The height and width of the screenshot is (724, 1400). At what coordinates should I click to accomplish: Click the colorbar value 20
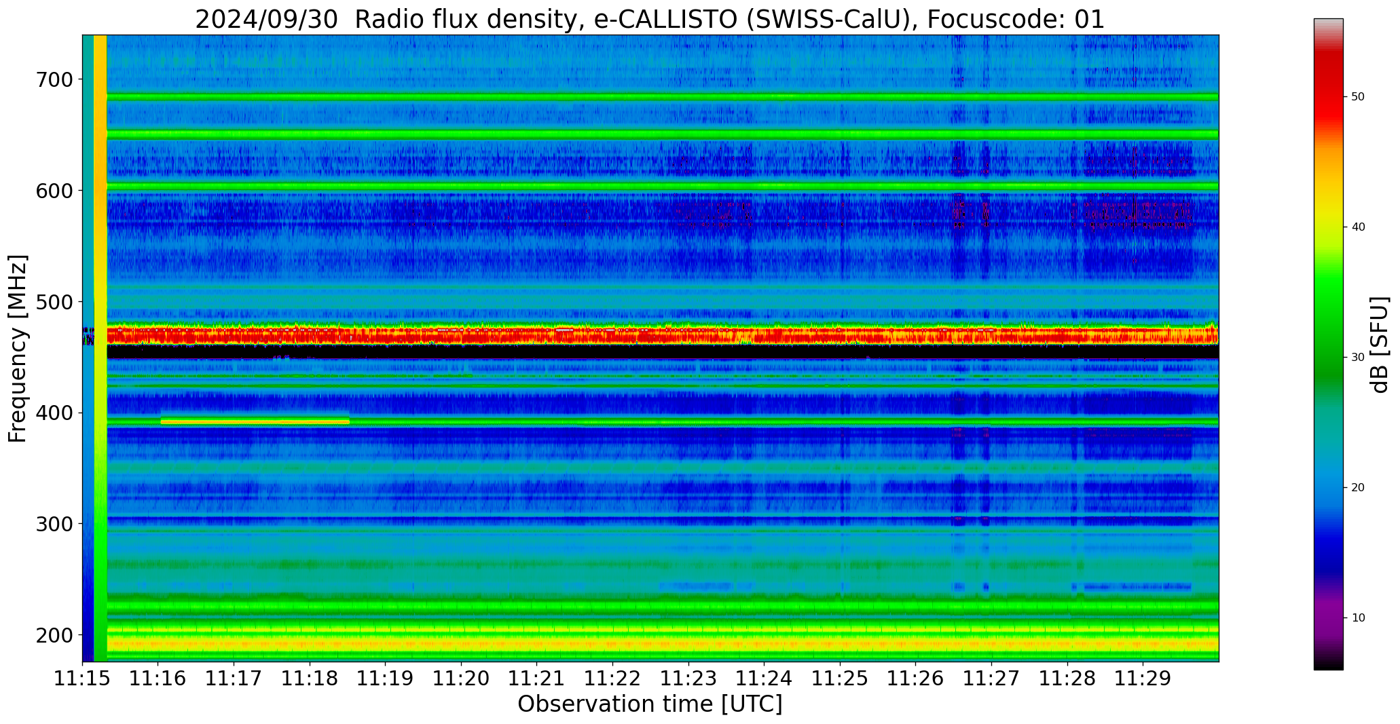click(1358, 488)
